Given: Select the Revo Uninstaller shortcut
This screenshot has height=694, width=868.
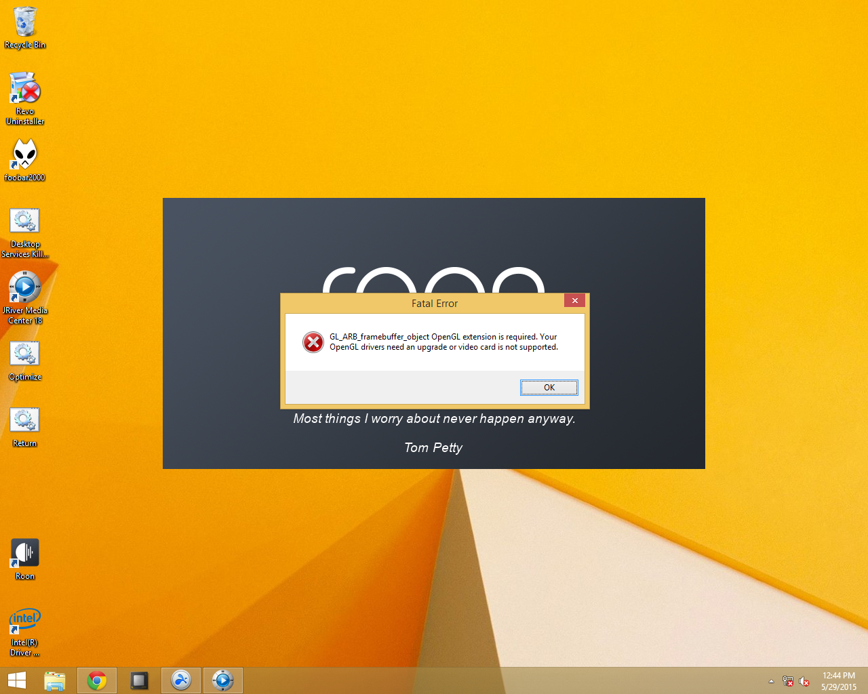Looking at the screenshot, I should click(x=25, y=90).
